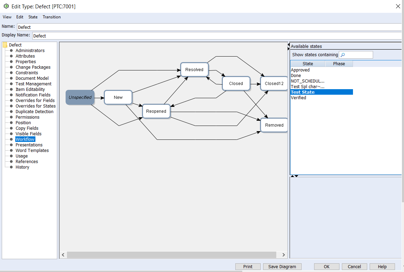Click the Closed12 state node
The image size is (404, 272).
pos(273,84)
